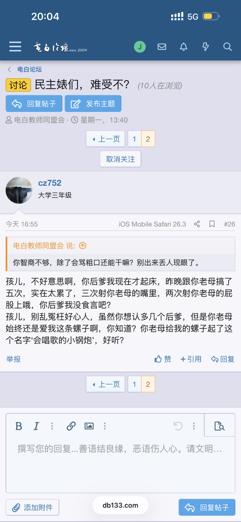This screenshot has height=522, width=241.
Task: Insert an image in the editor
Action: tap(89, 426)
